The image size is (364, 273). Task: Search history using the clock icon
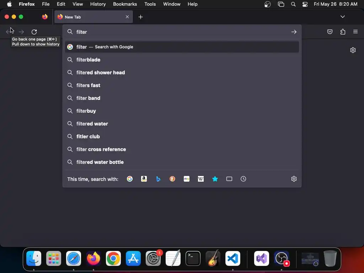(x=243, y=179)
